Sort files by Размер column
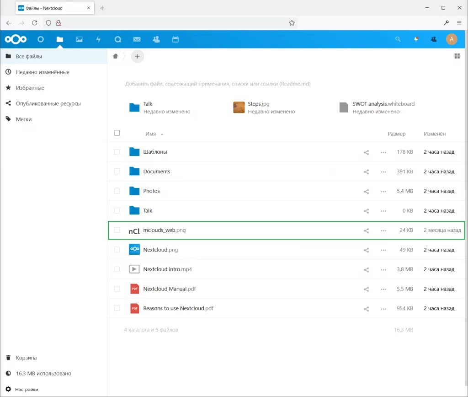Viewport: 468px width, 397px height. point(396,134)
